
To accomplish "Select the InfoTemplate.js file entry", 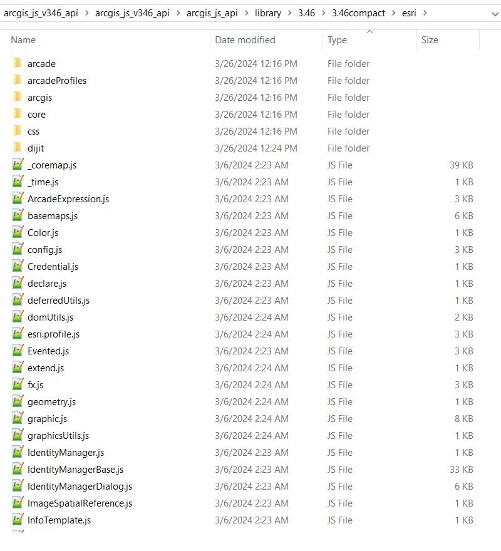I will point(59,520).
